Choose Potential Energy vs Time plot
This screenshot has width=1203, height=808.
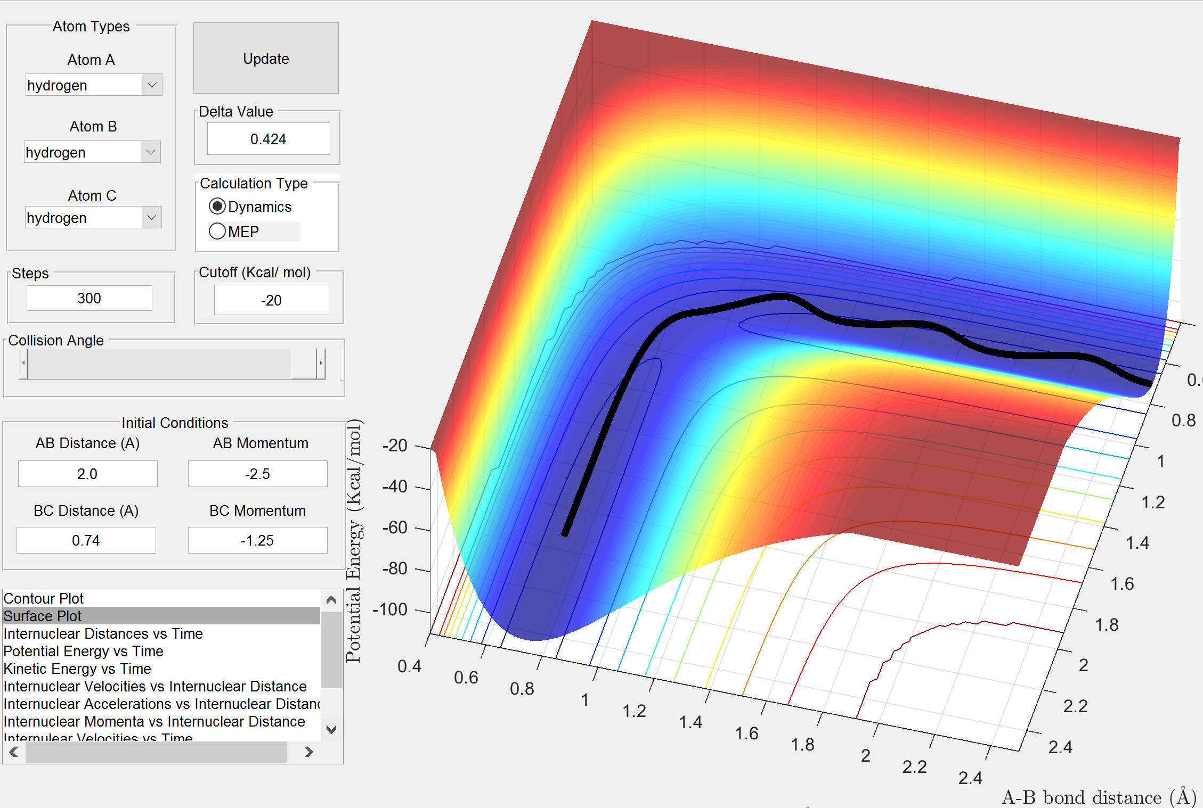pyautogui.click(x=83, y=651)
